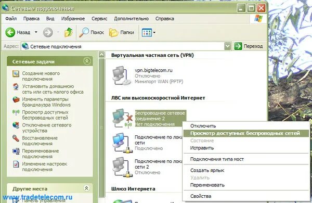Select connected local area connection icon

[122, 143]
